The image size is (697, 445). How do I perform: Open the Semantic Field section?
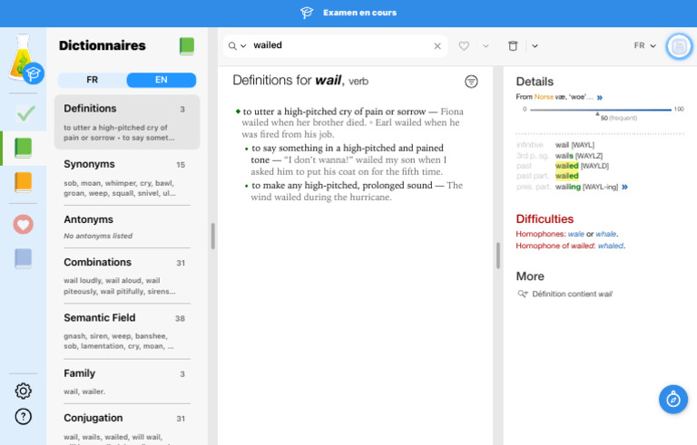(127, 332)
